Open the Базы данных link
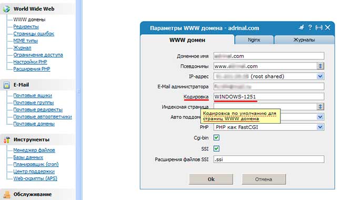 click(28, 157)
